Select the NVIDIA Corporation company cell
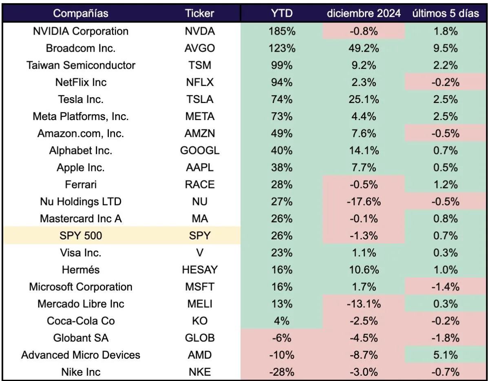 [81, 31]
